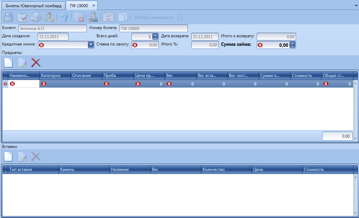The image size is (359, 218).
Task: Switch to Билеты Ювелирный ломбард tab
Action: click(34, 5)
